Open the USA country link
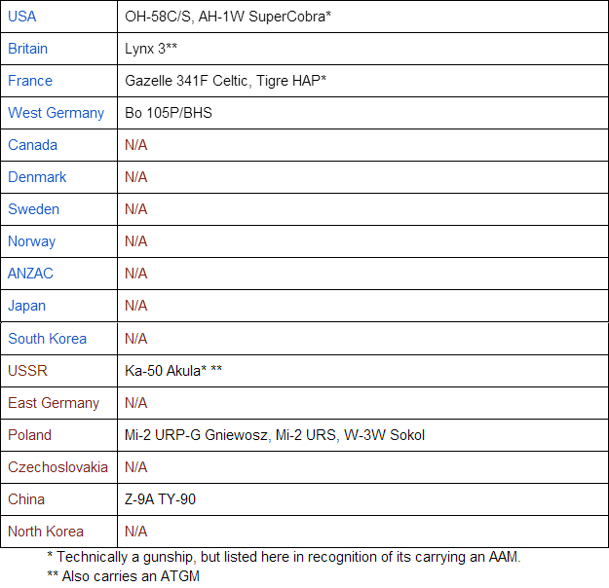 click(22, 17)
